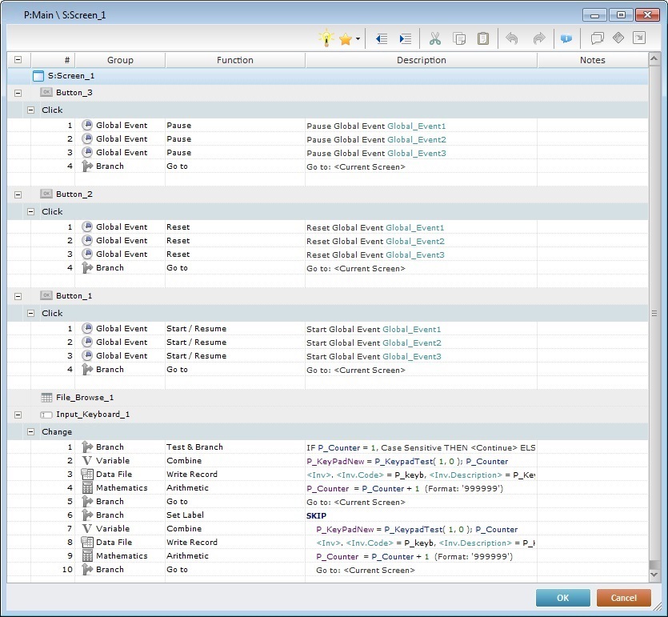
Task: Click the speech bubbles comment icon
Action: (596, 38)
